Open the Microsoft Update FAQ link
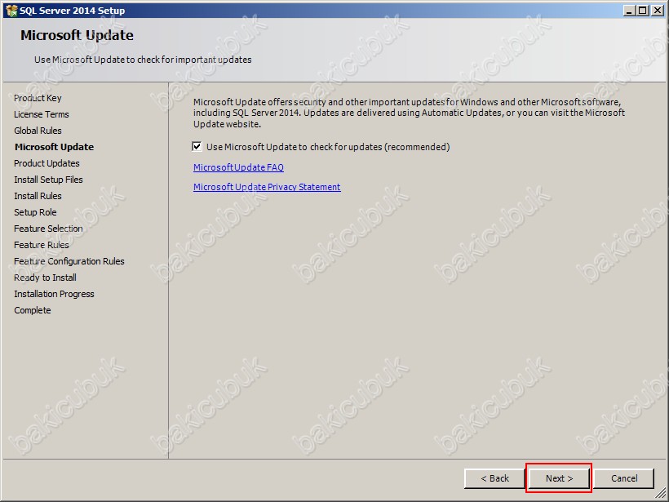The image size is (669, 502). pyautogui.click(x=238, y=167)
